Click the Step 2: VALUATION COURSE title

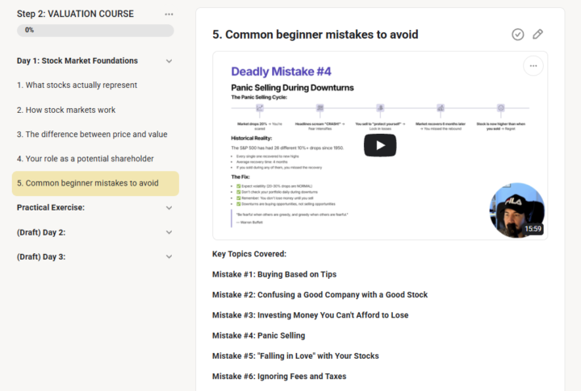pos(75,15)
